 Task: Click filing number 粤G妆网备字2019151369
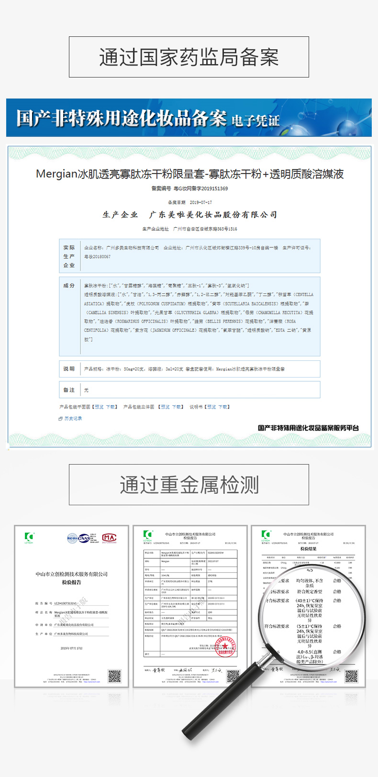[200, 189]
